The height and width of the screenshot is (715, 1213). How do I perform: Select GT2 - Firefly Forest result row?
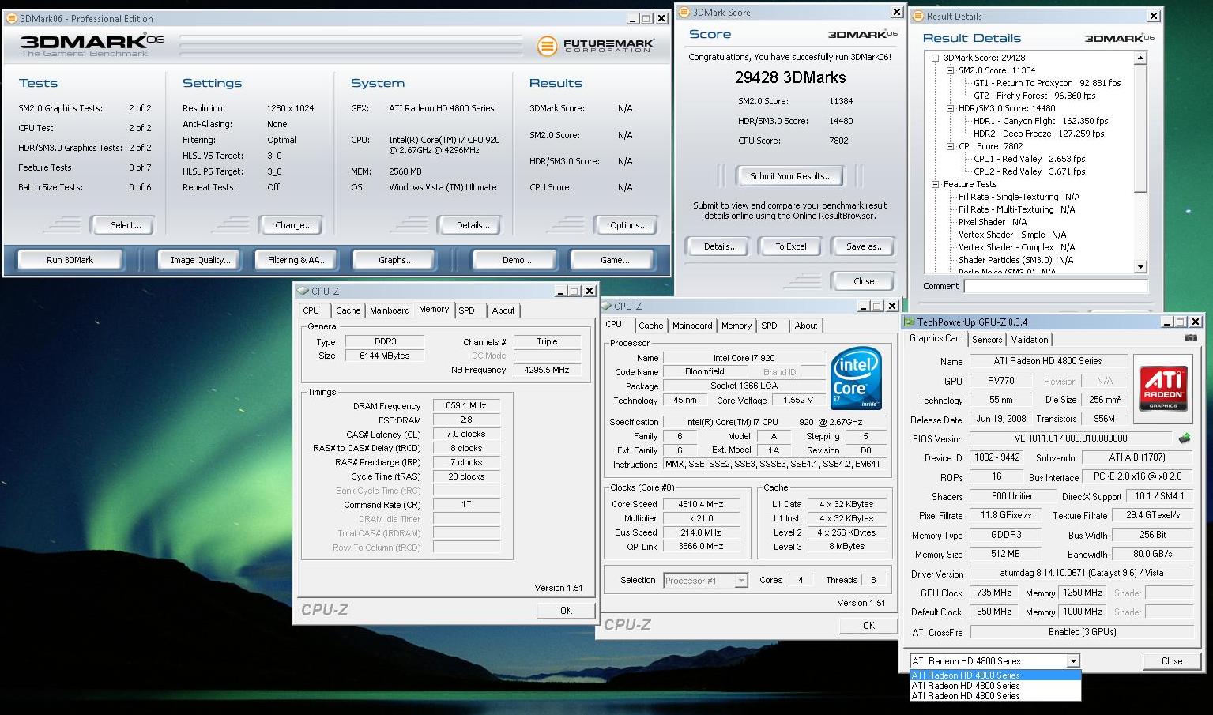(x=1034, y=96)
